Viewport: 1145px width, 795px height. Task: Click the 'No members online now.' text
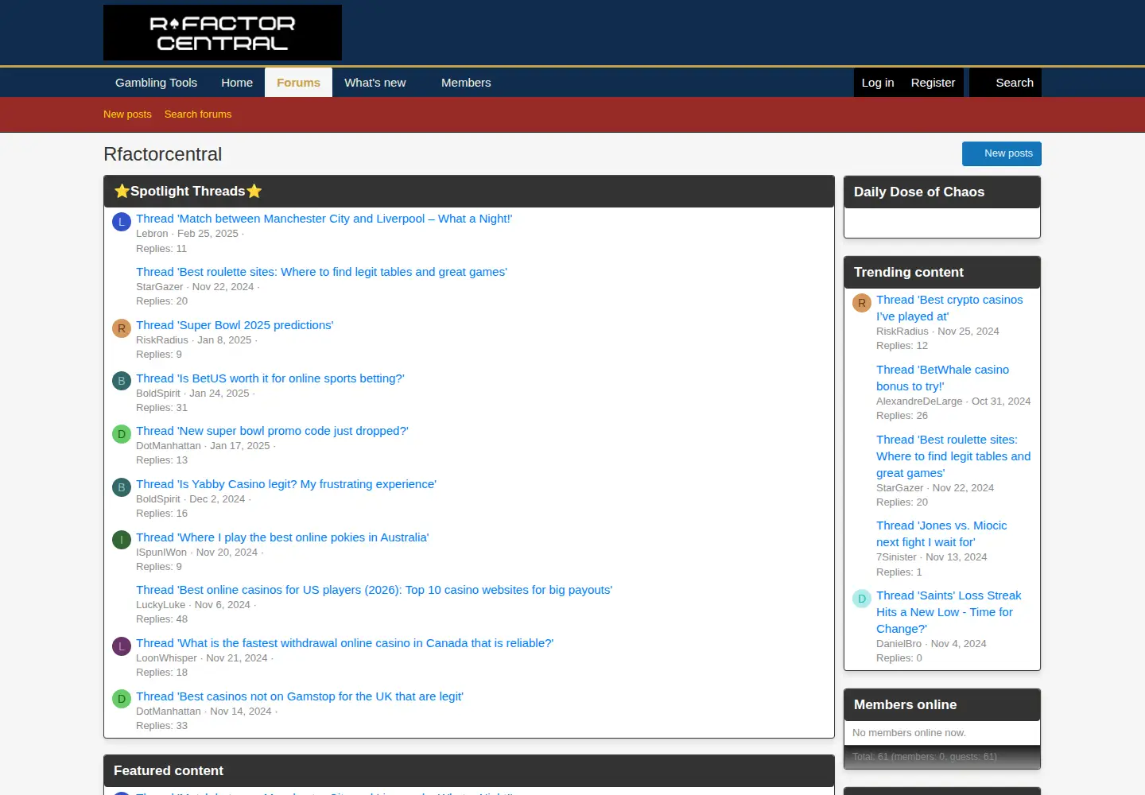(909, 733)
